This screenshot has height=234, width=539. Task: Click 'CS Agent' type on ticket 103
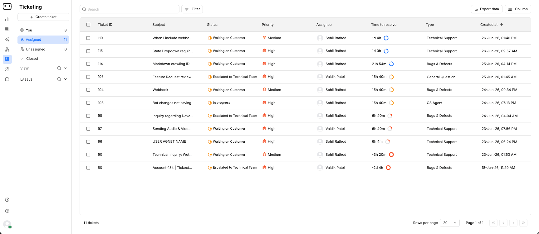pyautogui.click(x=434, y=103)
